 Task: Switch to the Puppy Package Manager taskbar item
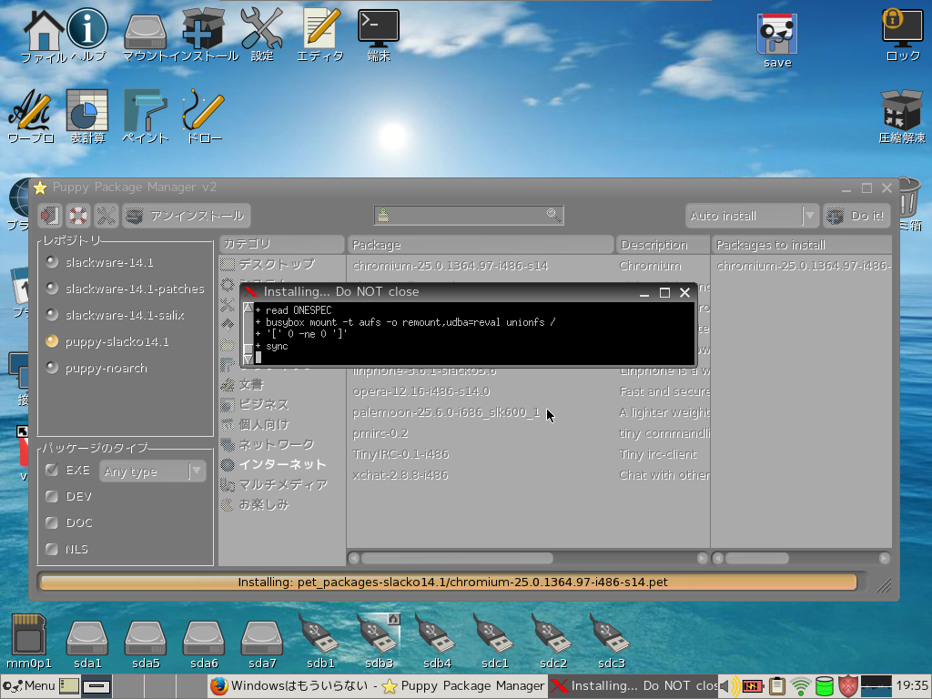[x=463, y=686]
